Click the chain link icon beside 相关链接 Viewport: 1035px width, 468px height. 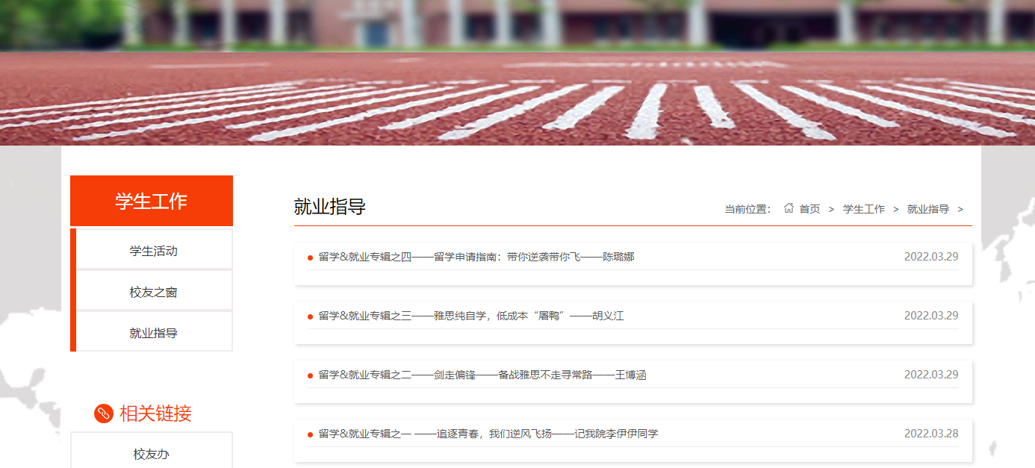(x=104, y=414)
